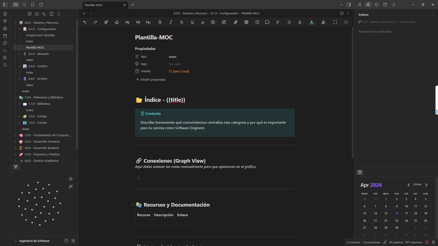Click the fullscreen focus icon in toolbar

(x=335, y=22)
